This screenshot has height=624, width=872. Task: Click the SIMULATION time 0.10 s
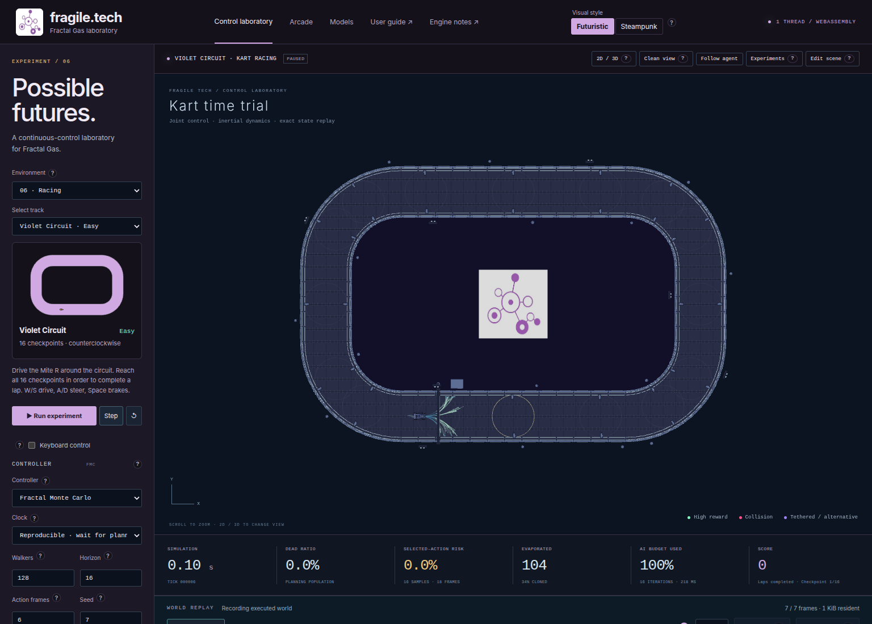(x=190, y=565)
